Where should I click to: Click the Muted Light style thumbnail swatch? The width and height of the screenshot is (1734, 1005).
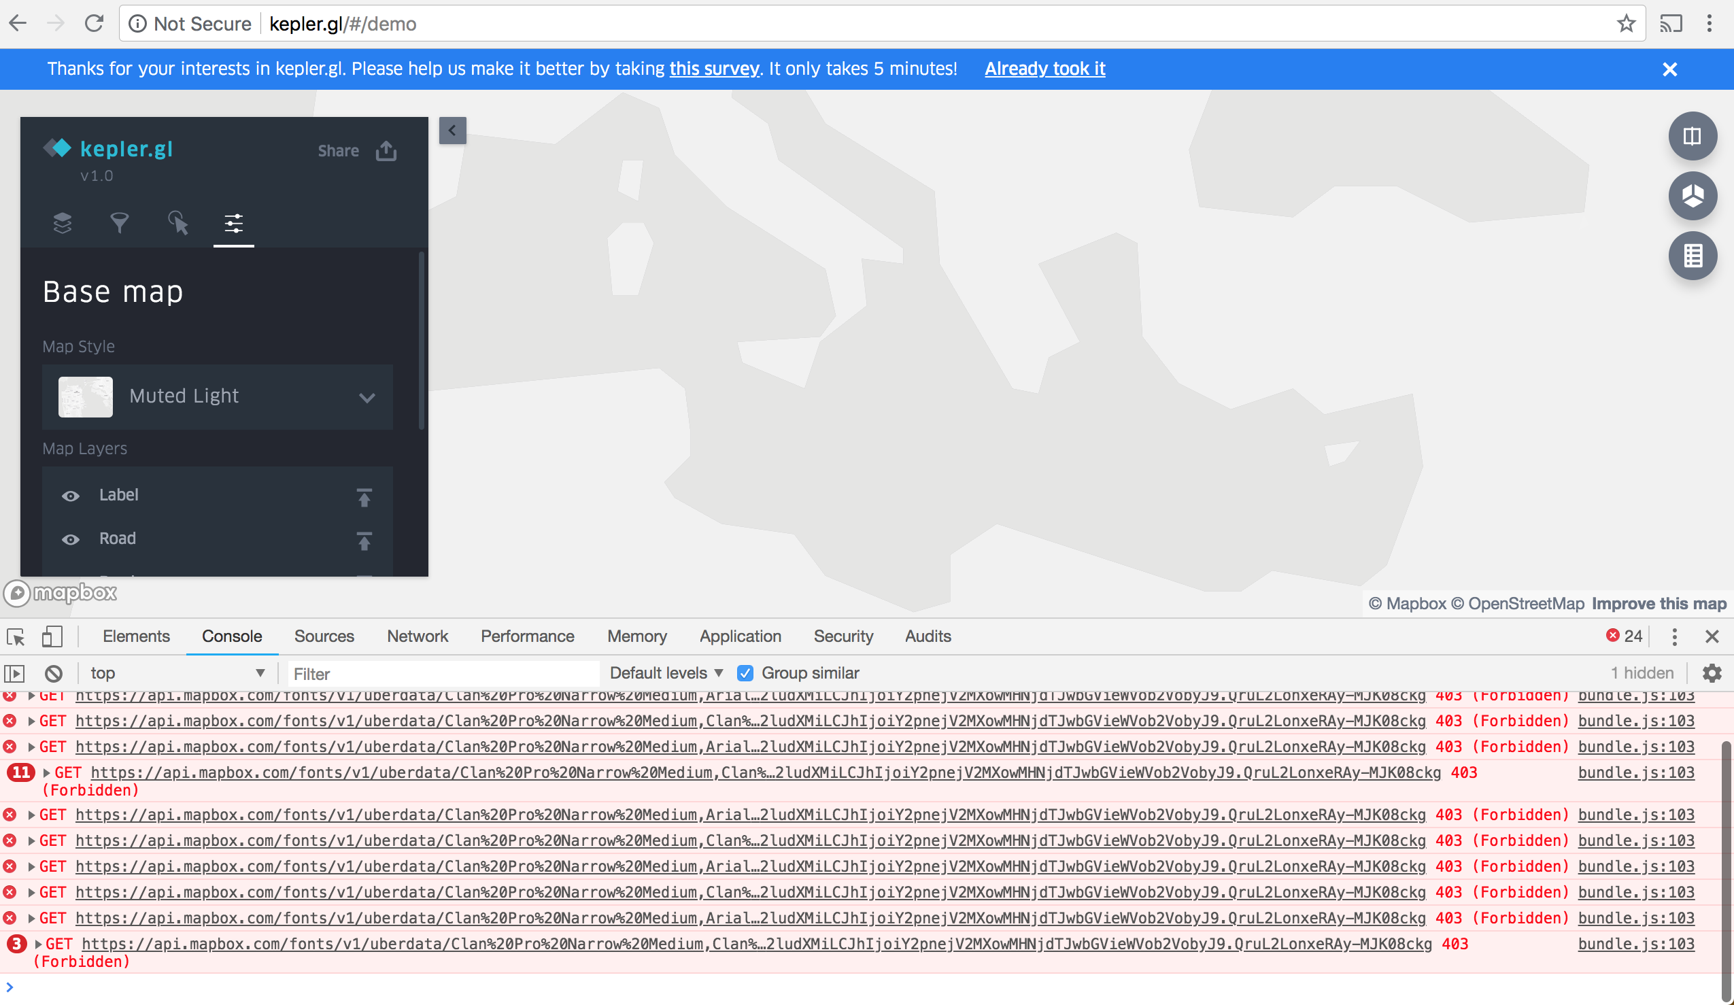pyautogui.click(x=85, y=397)
